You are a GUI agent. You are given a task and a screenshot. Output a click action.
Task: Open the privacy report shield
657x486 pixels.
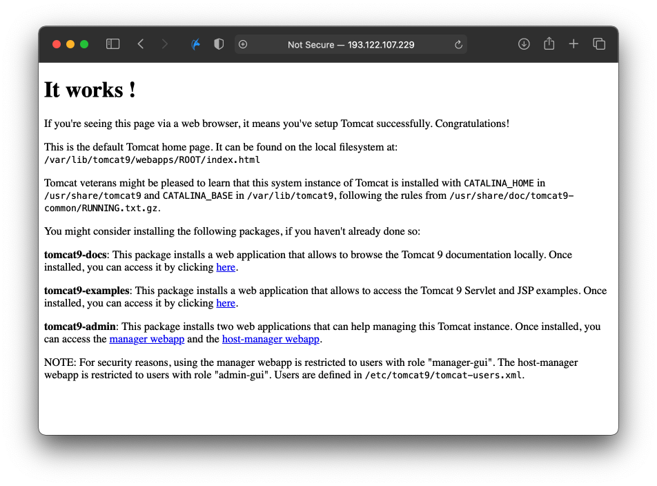coord(219,44)
